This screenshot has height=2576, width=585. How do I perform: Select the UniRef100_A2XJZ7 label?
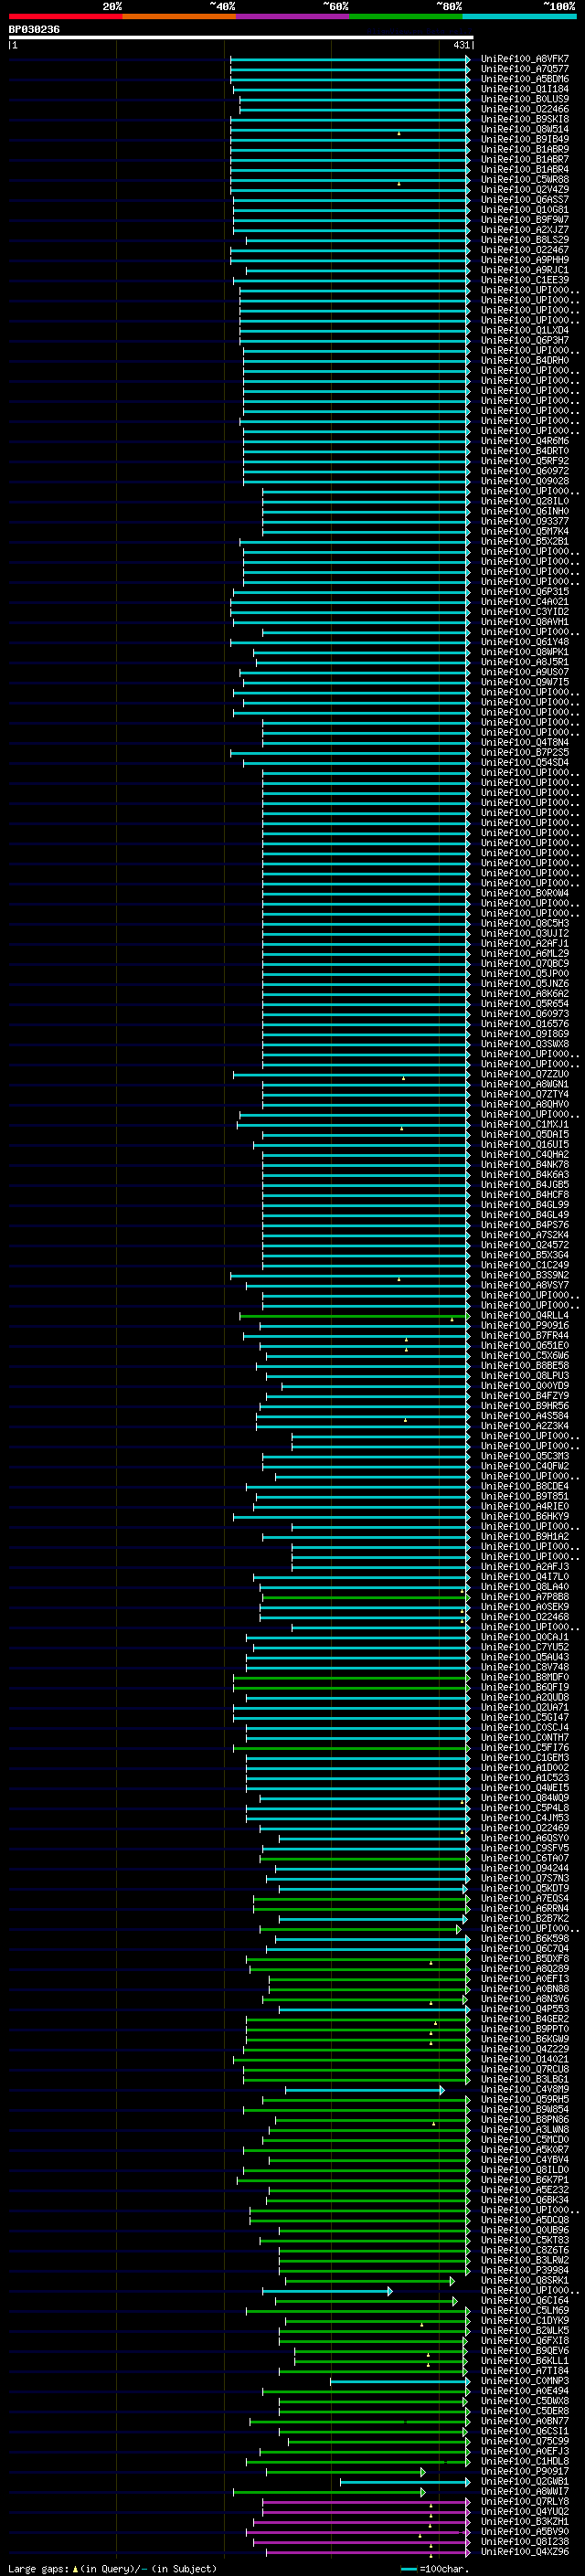coord(525,229)
